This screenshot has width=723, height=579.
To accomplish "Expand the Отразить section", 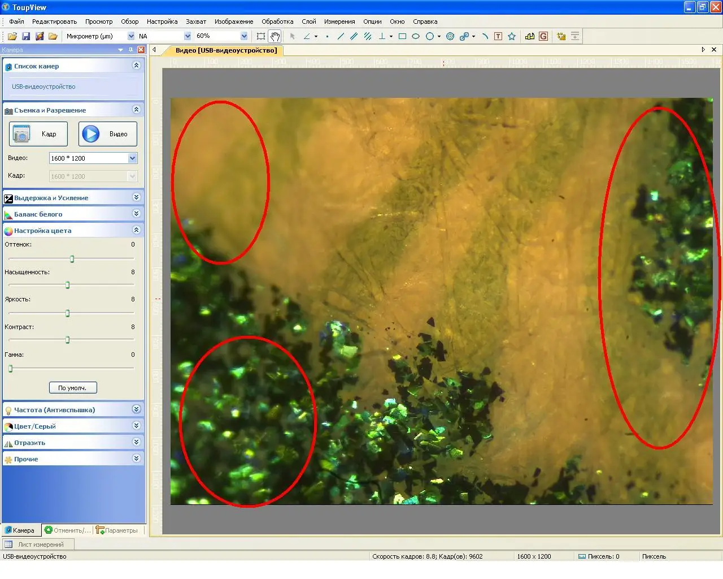I will pyautogui.click(x=136, y=442).
